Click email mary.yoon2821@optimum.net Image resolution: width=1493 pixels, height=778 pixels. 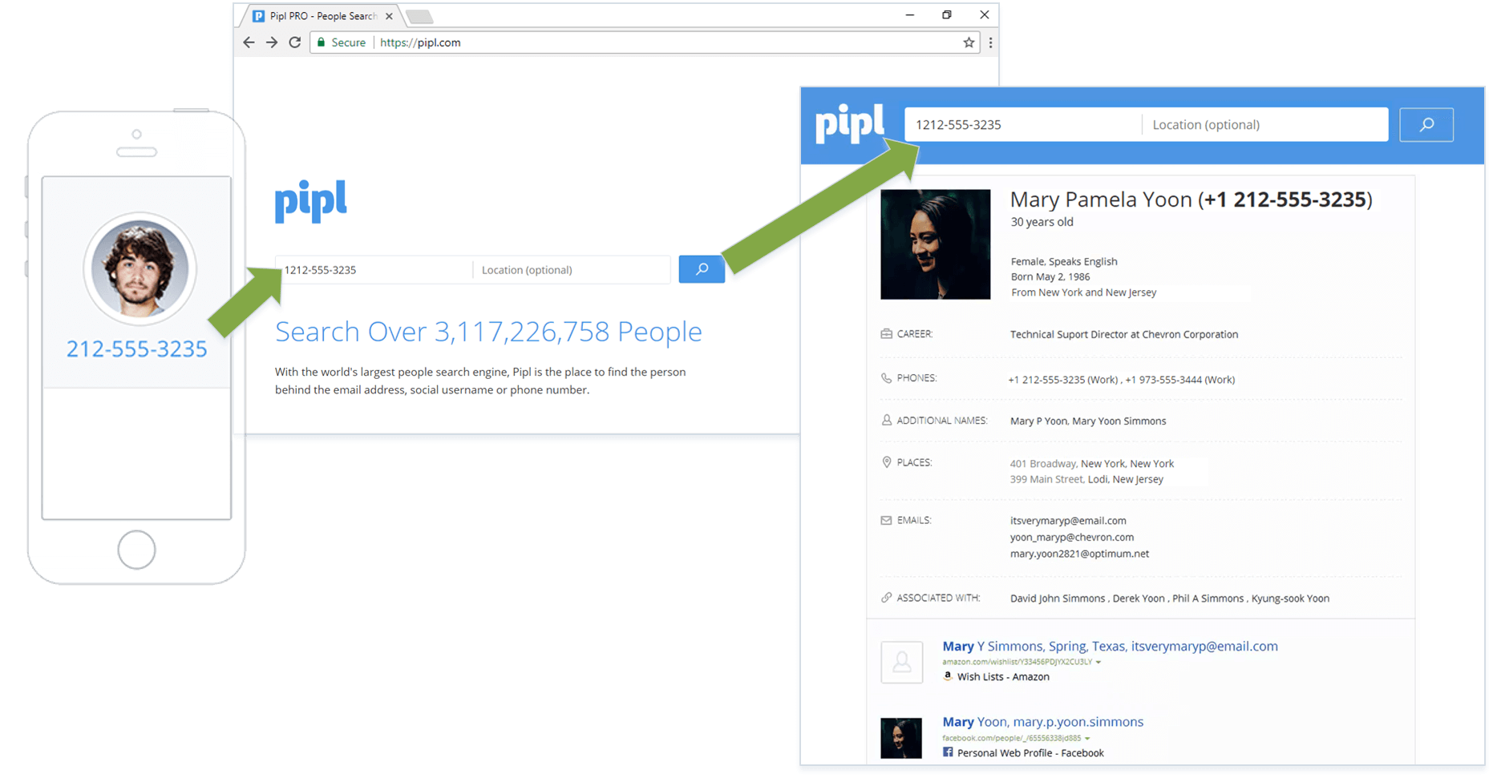pyautogui.click(x=1079, y=554)
